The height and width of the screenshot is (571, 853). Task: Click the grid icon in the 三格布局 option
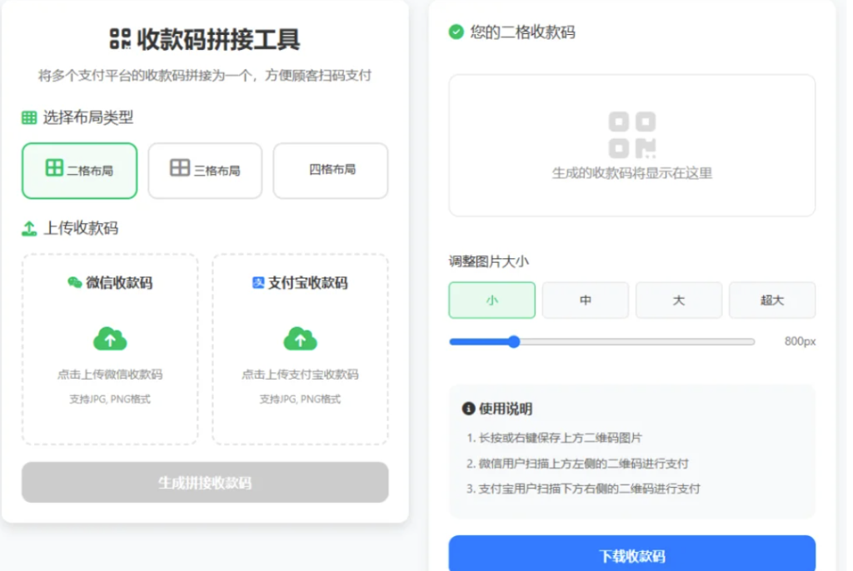pos(180,167)
